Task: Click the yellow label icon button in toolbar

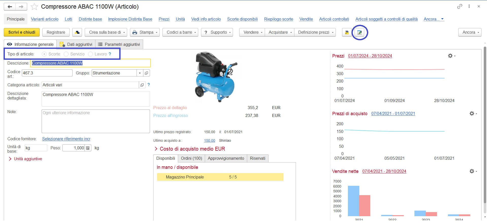Action: 347,32
